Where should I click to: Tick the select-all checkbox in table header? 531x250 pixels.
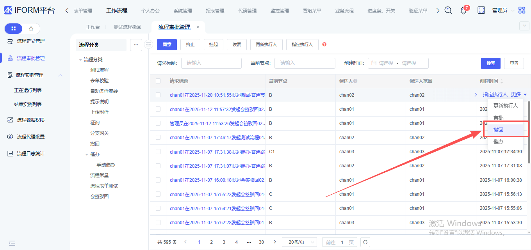[158, 81]
